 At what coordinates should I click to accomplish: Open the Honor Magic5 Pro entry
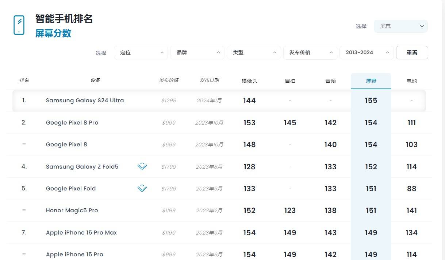(x=72, y=210)
